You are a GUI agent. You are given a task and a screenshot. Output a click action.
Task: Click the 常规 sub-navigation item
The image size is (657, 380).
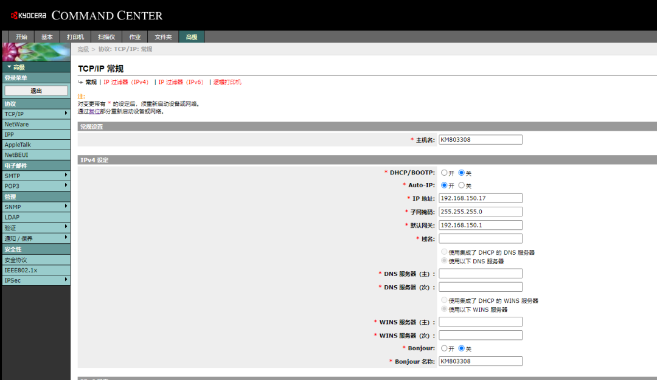[91, 82]
